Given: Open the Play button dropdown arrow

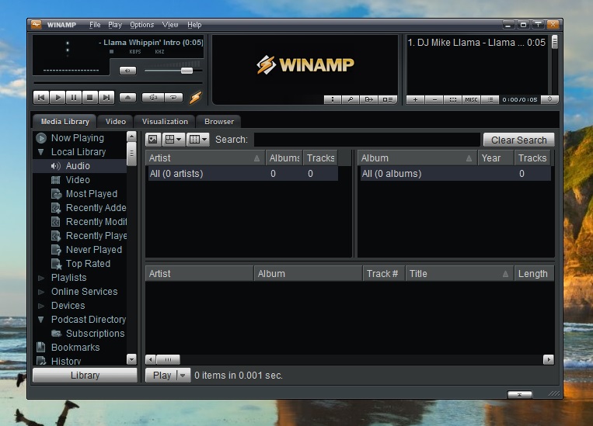Looking at the screenshot, I should tap(183, 376).
